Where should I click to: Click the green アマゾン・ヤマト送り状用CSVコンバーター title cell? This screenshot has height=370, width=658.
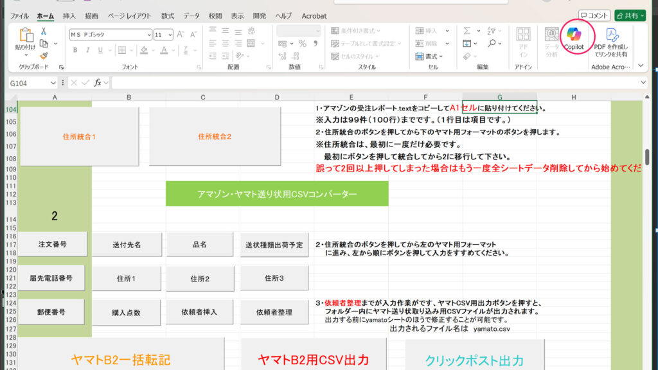coord(276,194)
